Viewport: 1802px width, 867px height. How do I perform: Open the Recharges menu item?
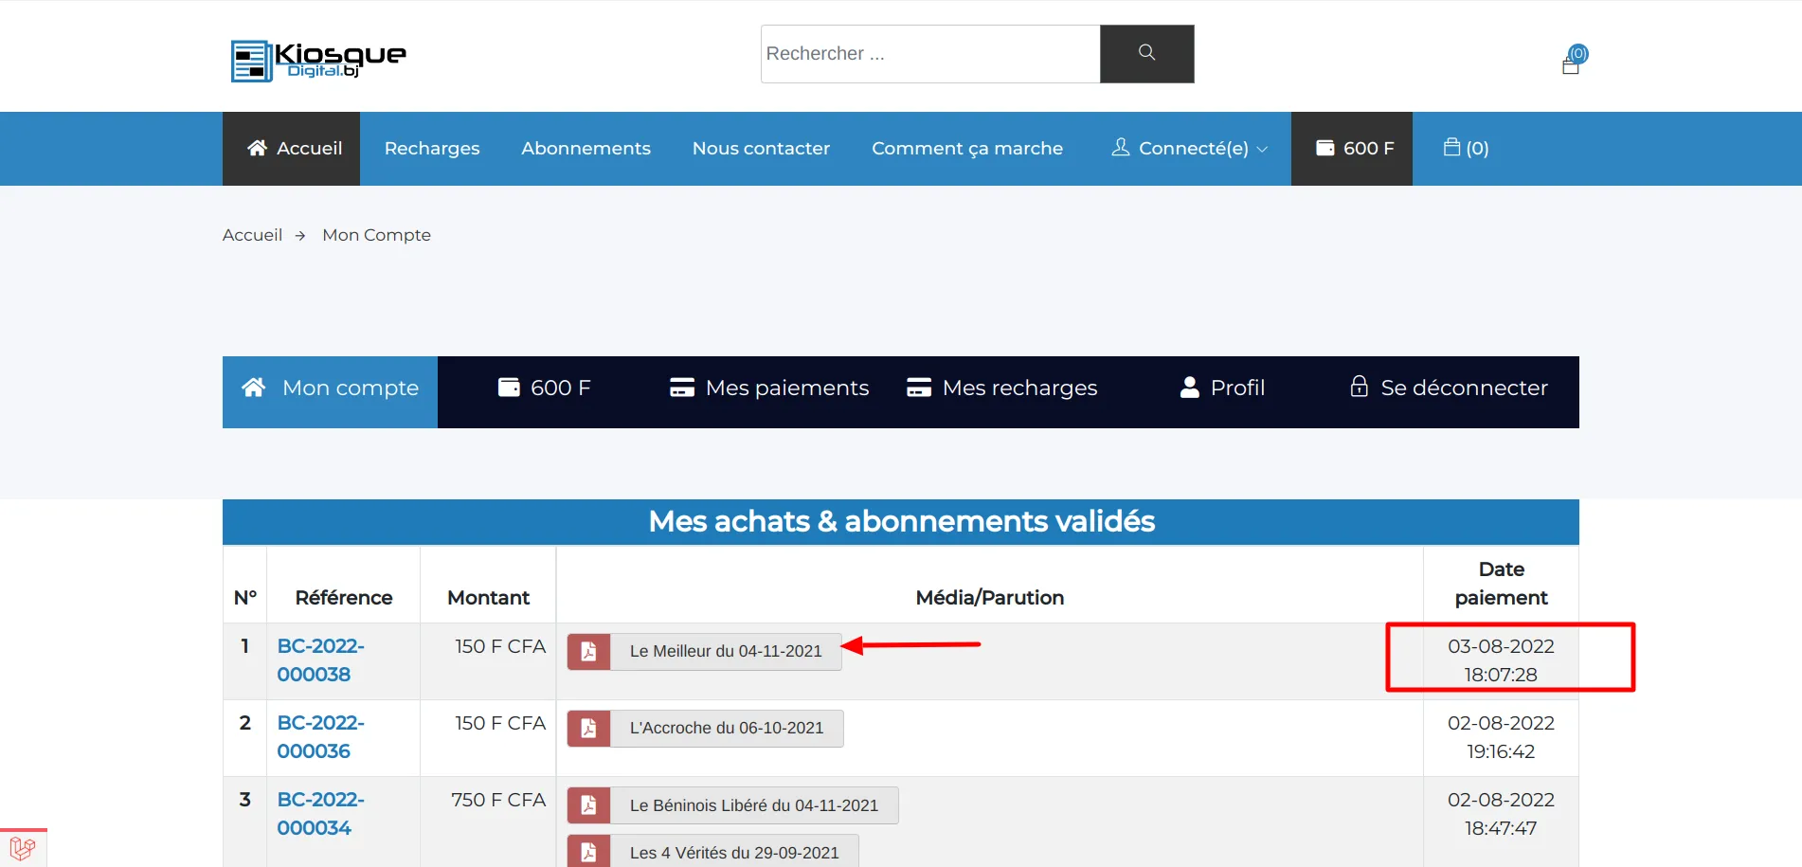tap(431, 148)
